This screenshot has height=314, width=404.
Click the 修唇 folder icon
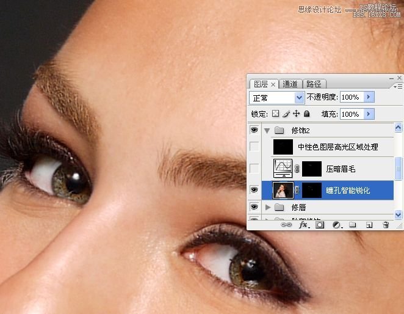pyautogui.click(x=280, y=207)
